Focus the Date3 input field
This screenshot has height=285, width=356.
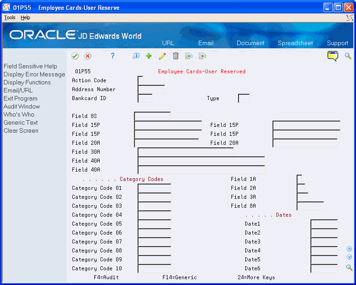pos(324,242)
